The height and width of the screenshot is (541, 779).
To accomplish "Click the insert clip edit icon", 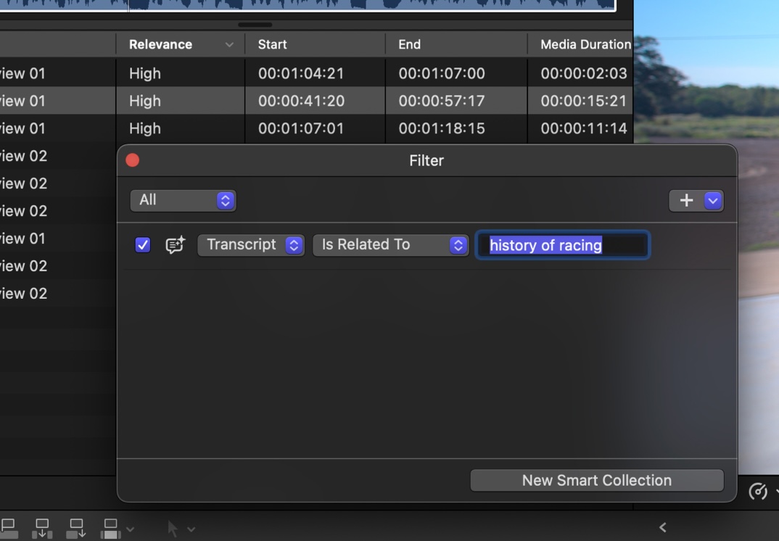I will tap(43, 527).
